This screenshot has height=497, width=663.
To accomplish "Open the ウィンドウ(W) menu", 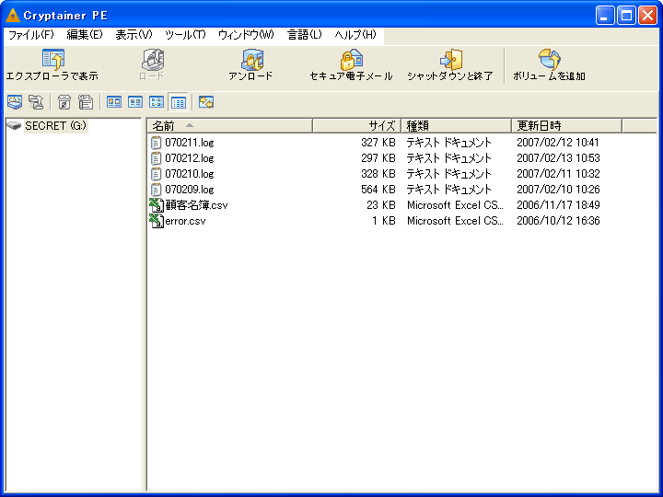I will (246, 35).
